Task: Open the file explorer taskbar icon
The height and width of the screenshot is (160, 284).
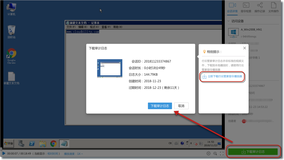Action: [x=43, y=143]
